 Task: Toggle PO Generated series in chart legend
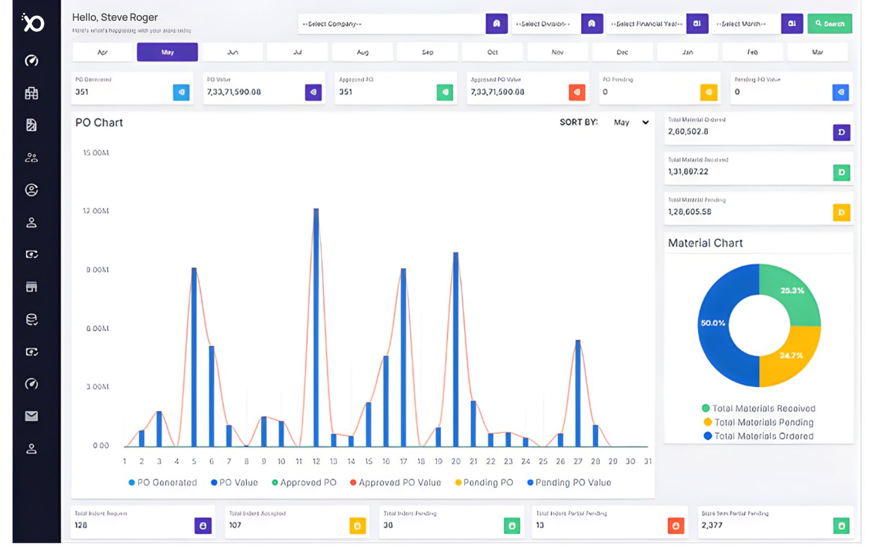point(163,483)
